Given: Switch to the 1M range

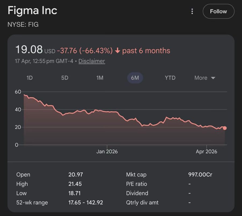Looking at the screenshot, I should coord(100,78).
